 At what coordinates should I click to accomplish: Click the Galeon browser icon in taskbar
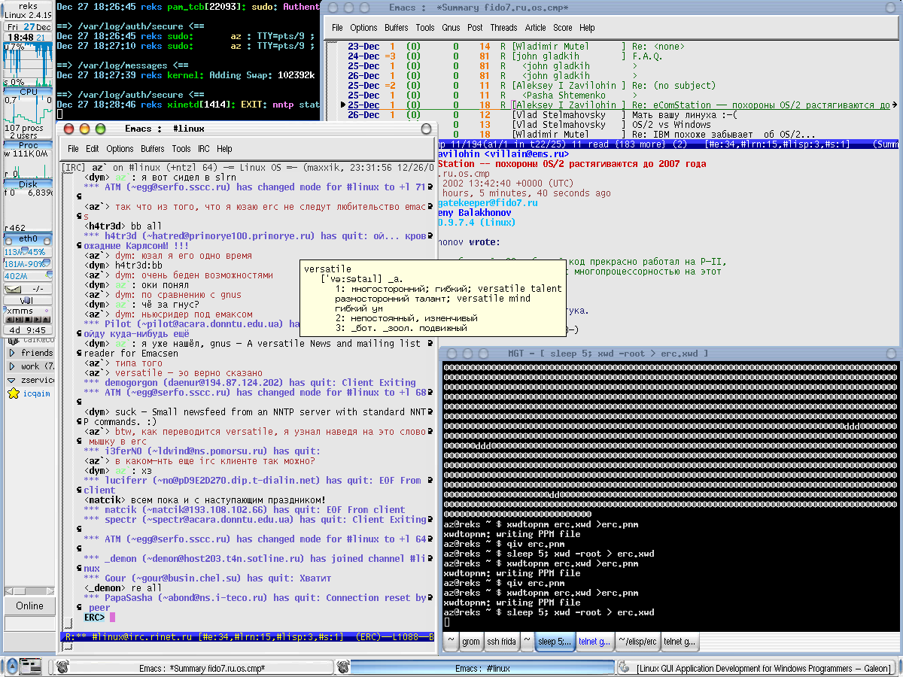point(624,667)
